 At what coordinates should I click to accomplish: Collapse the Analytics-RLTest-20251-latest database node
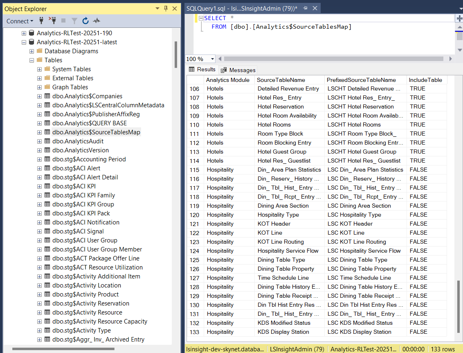coord(24,42)
